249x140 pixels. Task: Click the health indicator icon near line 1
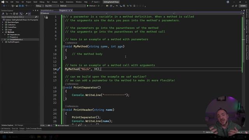click(x=46, y=17)
